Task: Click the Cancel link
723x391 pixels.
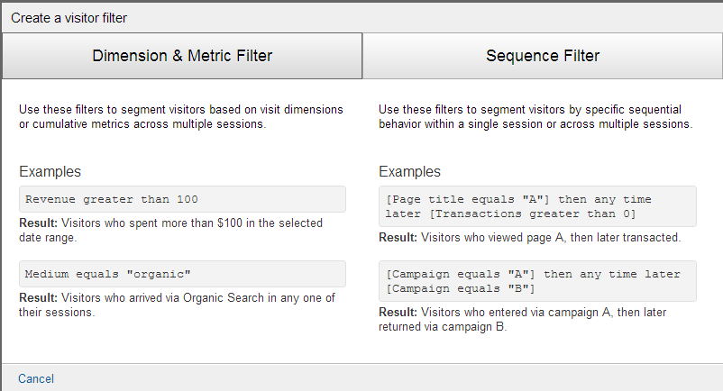Action: (36, 378)
